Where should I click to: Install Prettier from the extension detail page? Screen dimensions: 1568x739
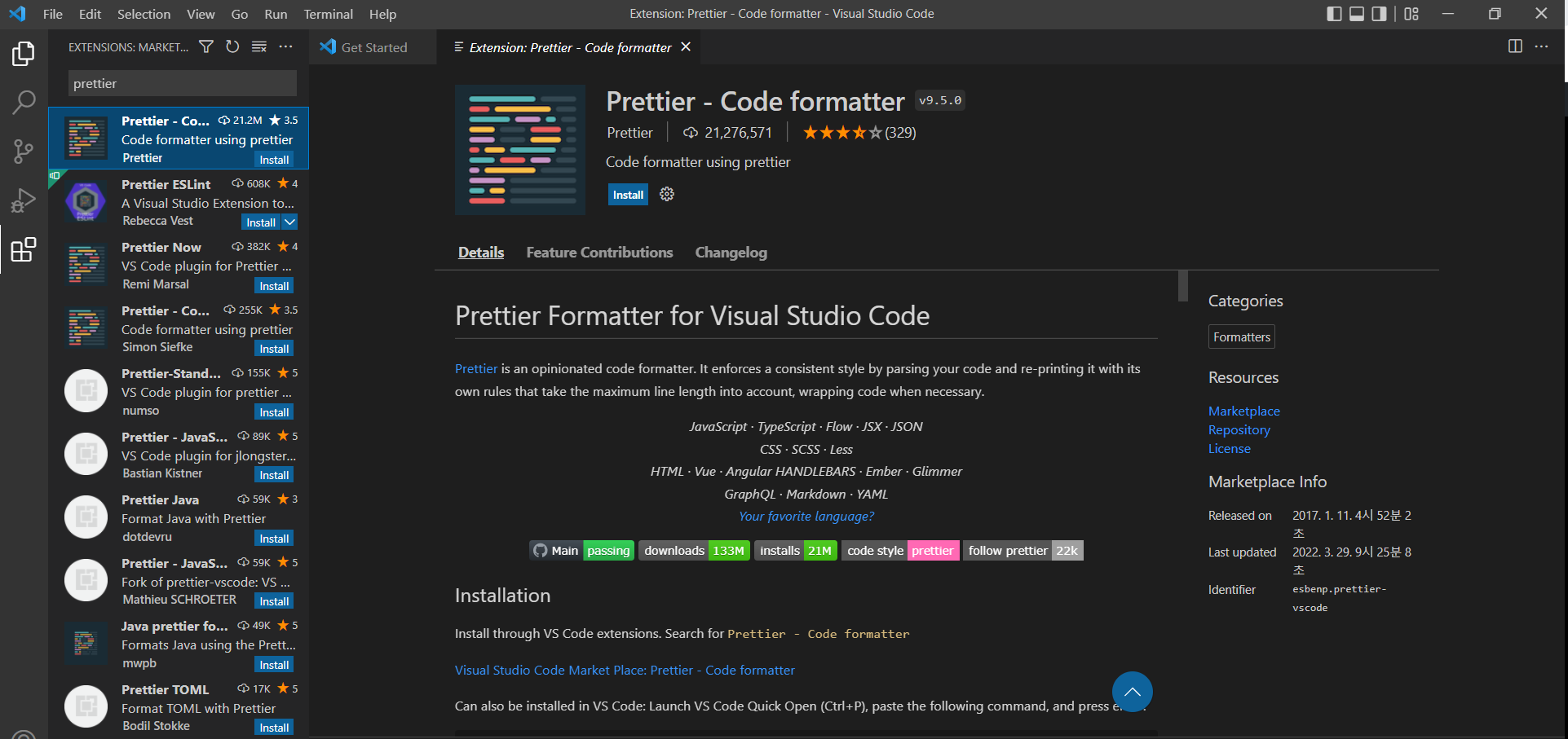[628, 195]
